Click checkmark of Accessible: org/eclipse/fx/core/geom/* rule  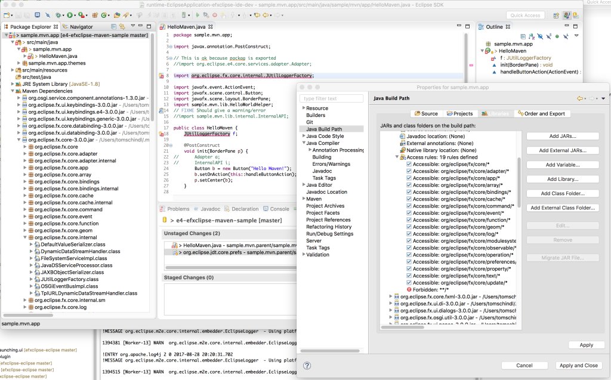coord(409,227)
